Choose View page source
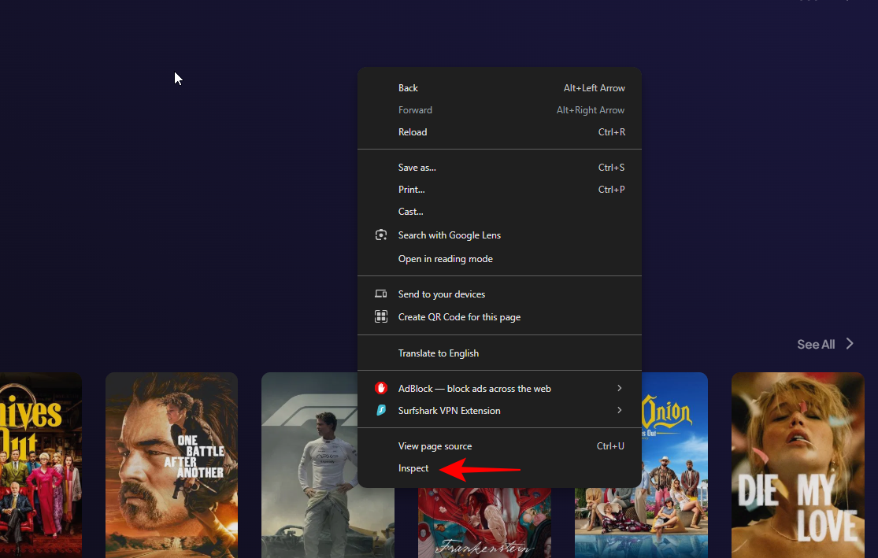 click(435, 446)
